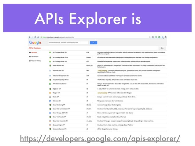
Task: Click the browser home icon
Action: 38,37
